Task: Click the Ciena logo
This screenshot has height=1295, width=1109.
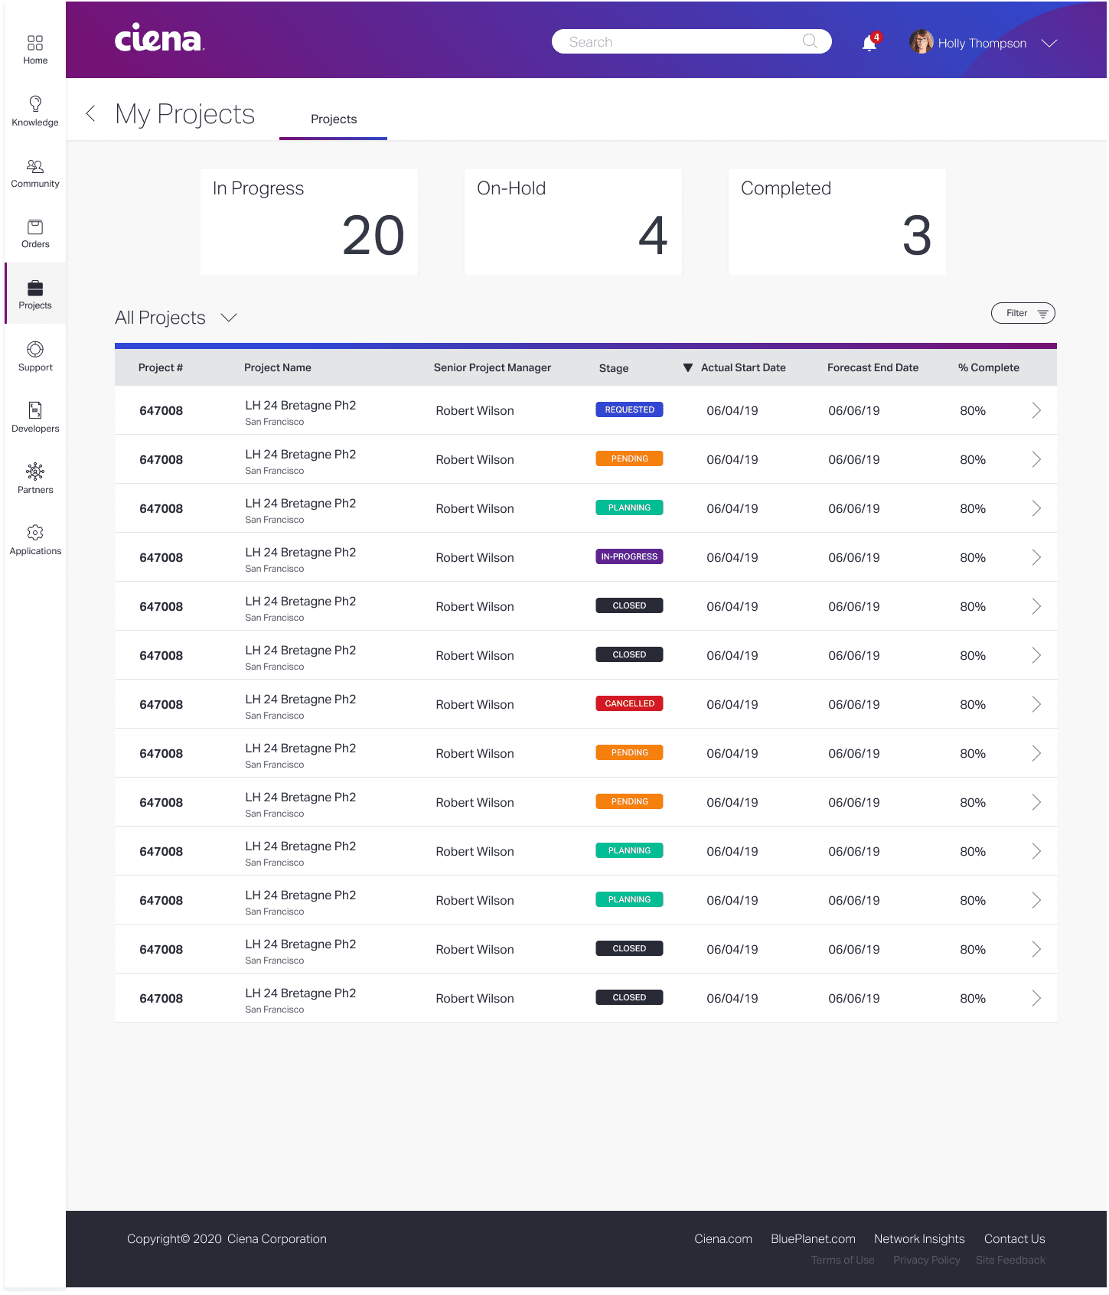Action: [159, 38]
